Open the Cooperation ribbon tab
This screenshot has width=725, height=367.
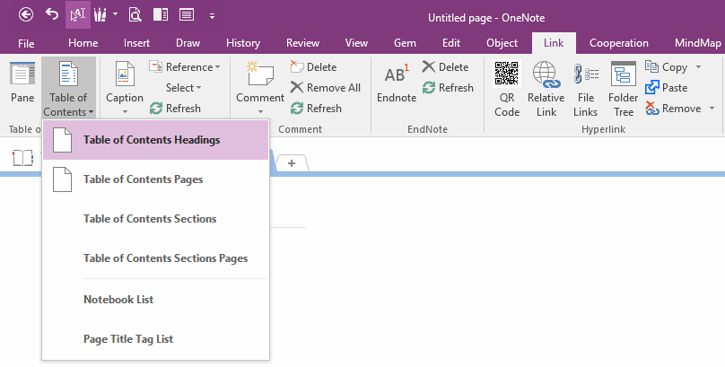click(618, 43)
